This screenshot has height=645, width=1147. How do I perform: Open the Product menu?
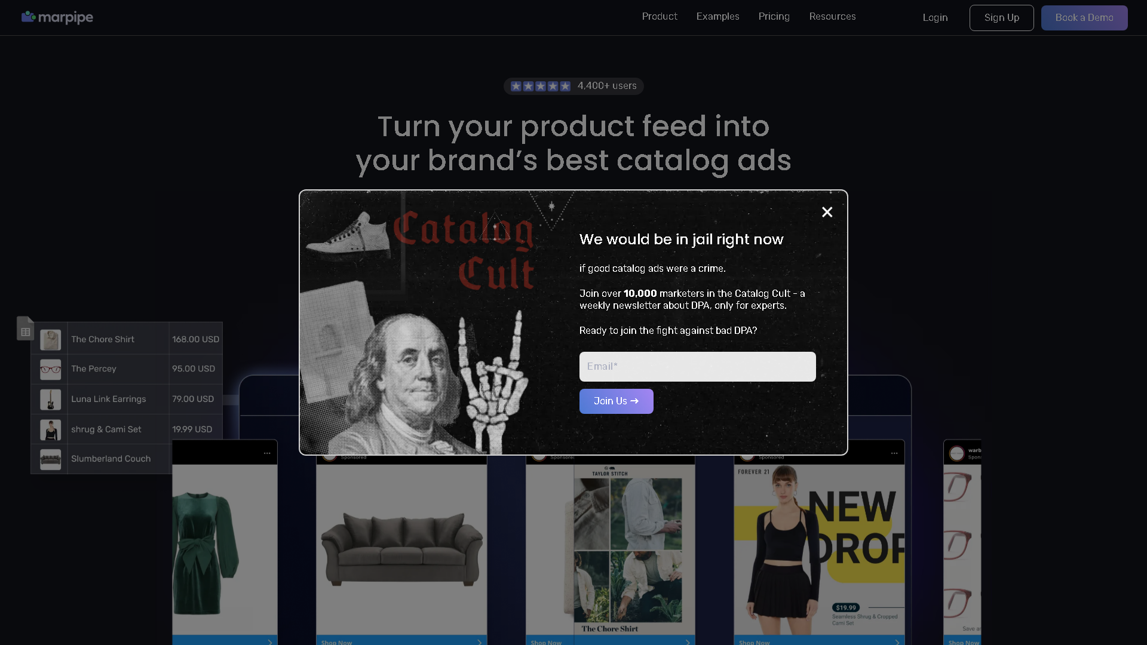[x=660, y=17]
